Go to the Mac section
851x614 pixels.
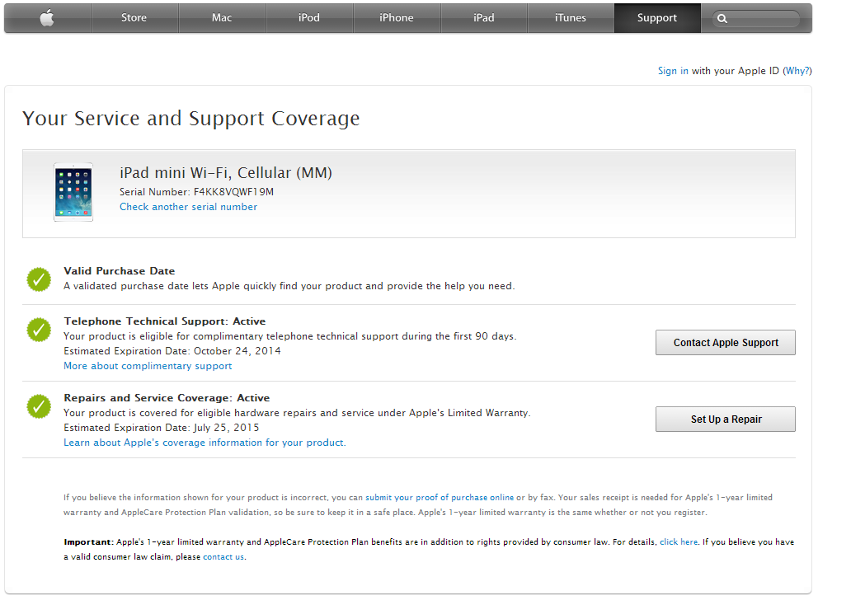(x=222, y=18)
